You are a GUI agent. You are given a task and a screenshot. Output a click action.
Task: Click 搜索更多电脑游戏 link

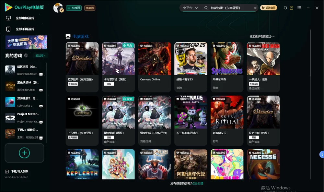[x=262, y=37]
